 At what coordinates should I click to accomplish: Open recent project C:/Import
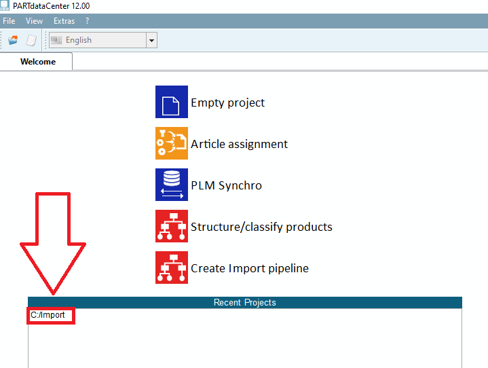coord(48,315)
